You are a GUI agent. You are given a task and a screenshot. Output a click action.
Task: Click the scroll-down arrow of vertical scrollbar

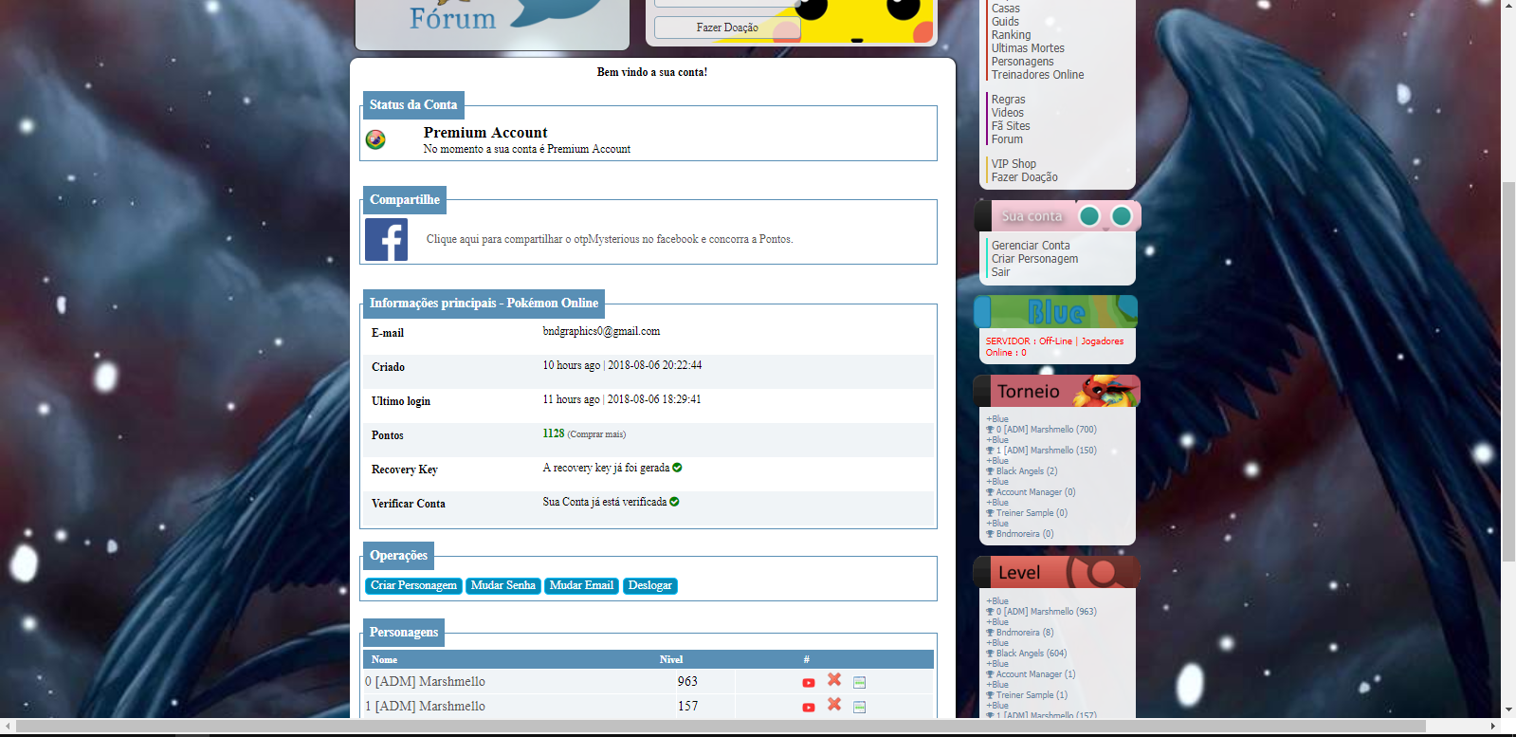[x=1508, y=709]
